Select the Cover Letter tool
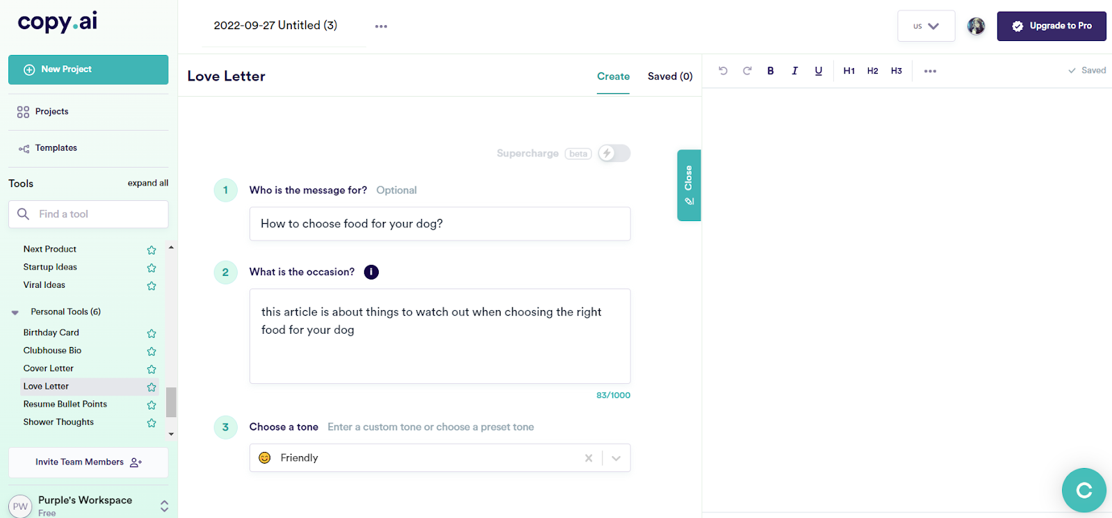This screenshot has width=1112, height=518. coord(49,369)
